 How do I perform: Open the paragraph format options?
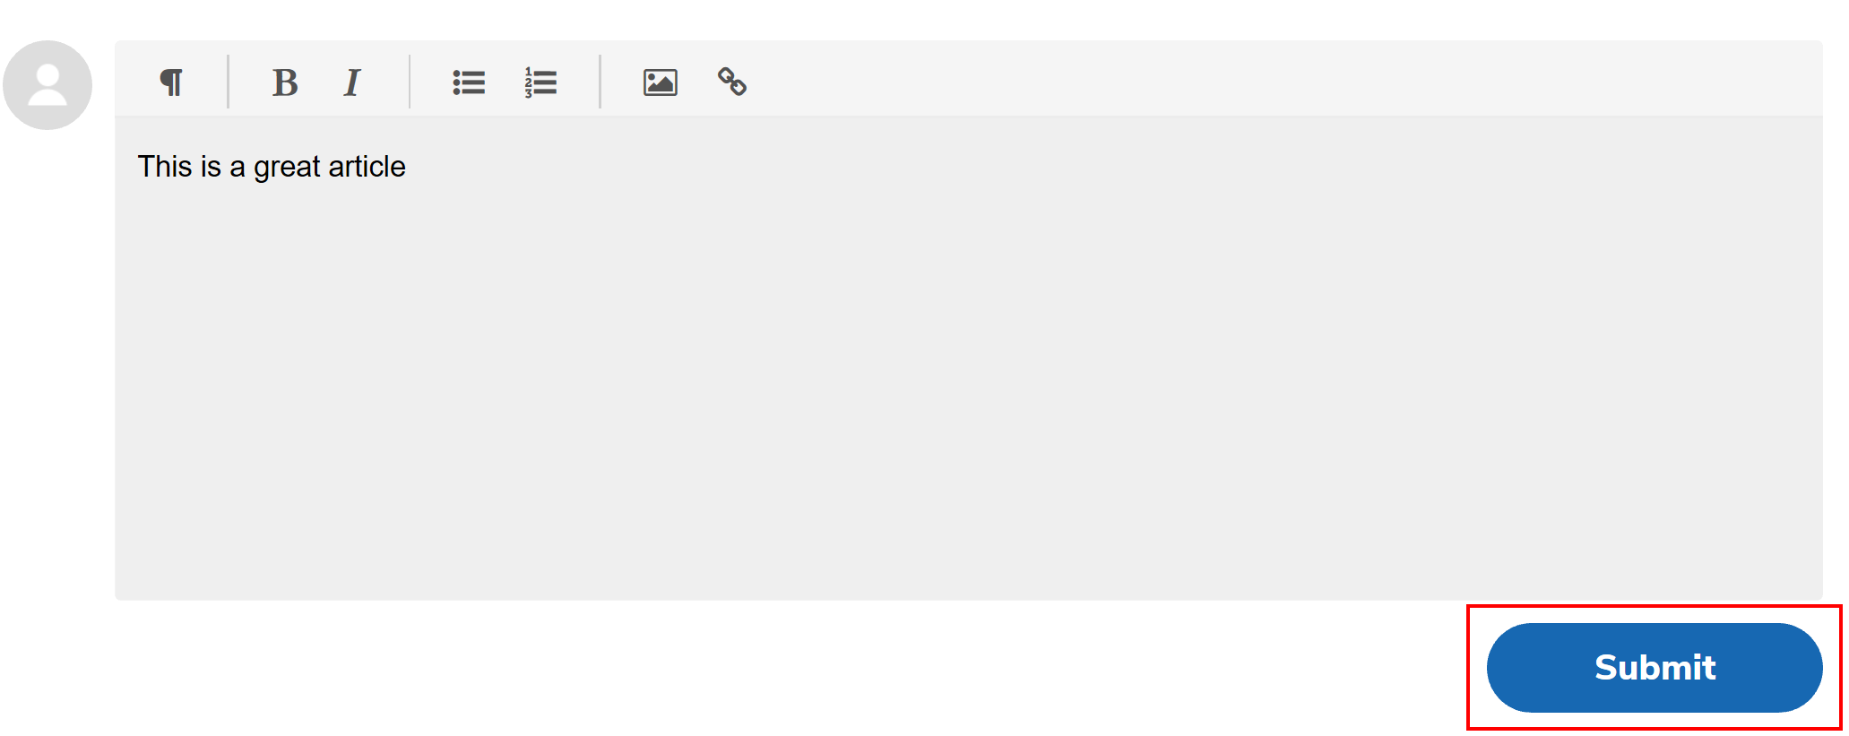(171, 82)
